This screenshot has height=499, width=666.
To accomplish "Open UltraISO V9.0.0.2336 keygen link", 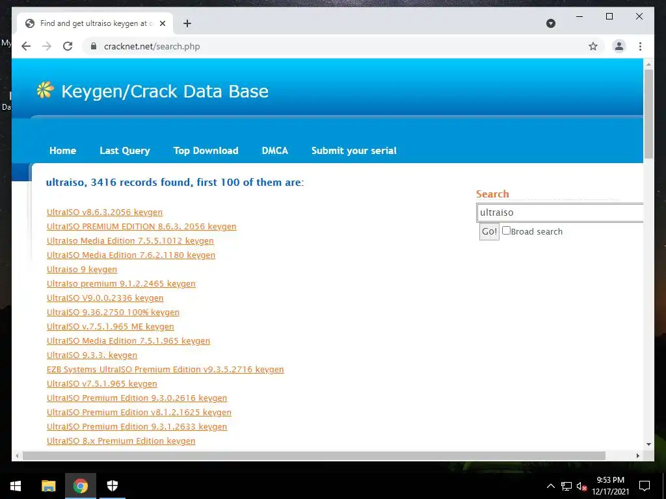I will pyautogui.click(x=105, y=298).
